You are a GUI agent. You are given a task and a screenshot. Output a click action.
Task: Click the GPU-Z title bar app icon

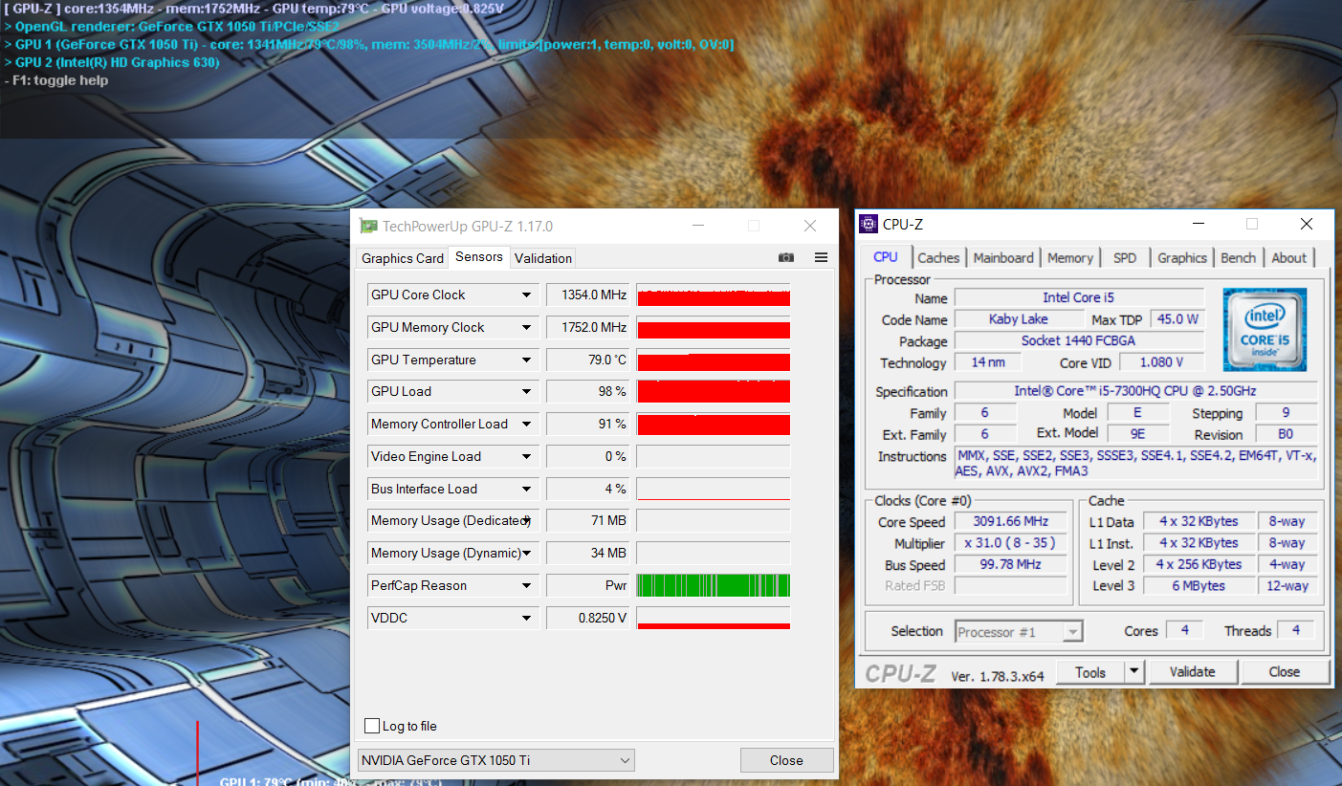pos(368,227)
